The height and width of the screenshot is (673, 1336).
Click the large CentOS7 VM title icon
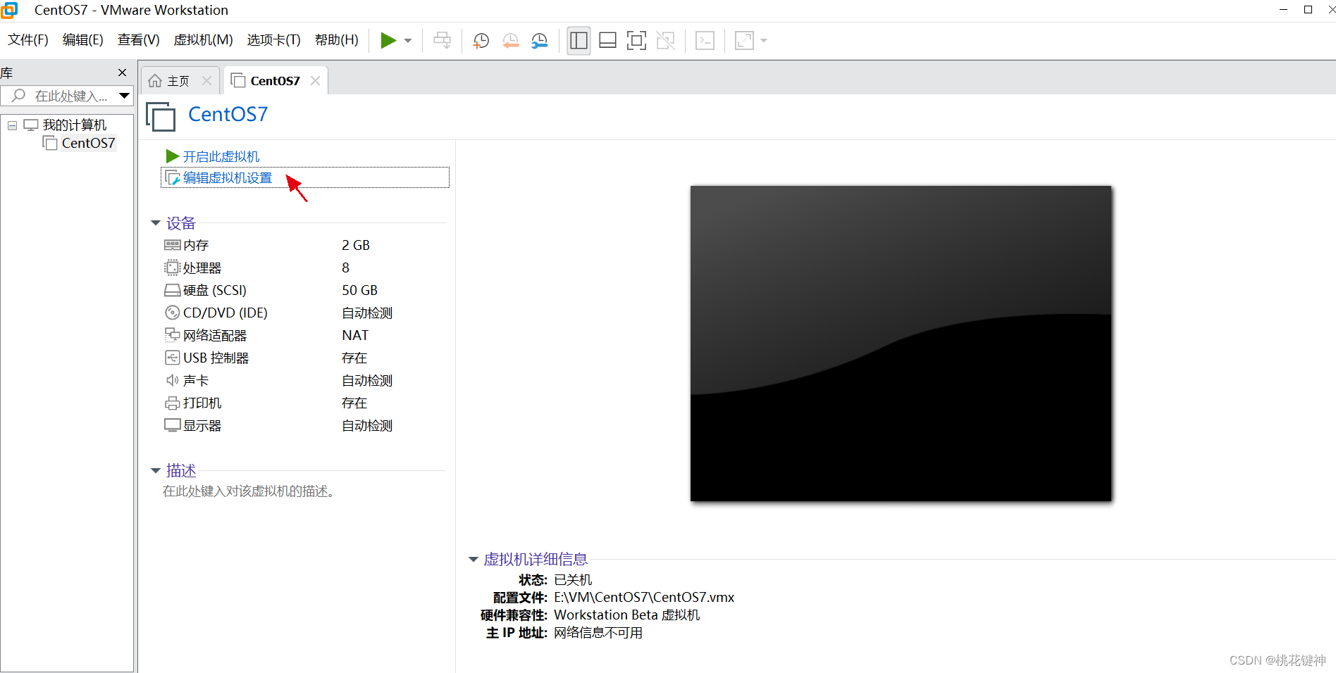point(161,116)
